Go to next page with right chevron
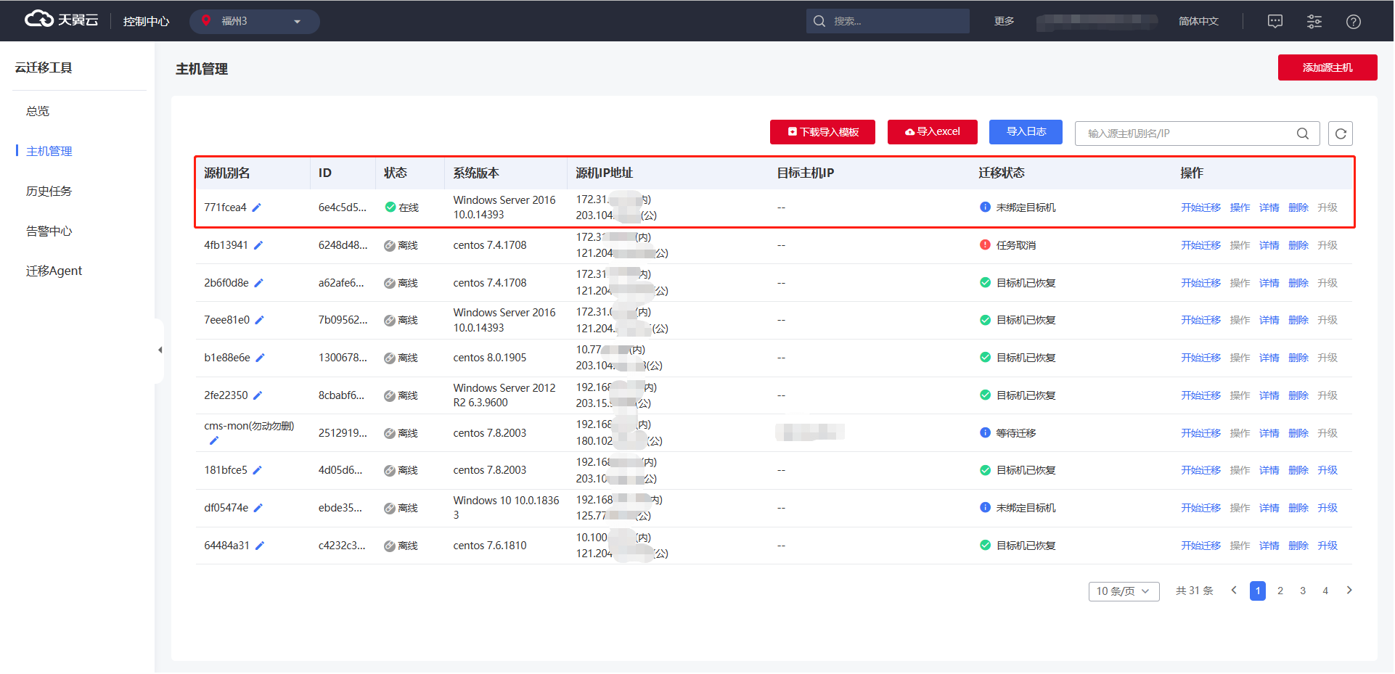The image size is (1395, 674). [1350, 591]
